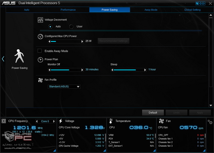Increase the Sleep time

(x=145, y=70)
